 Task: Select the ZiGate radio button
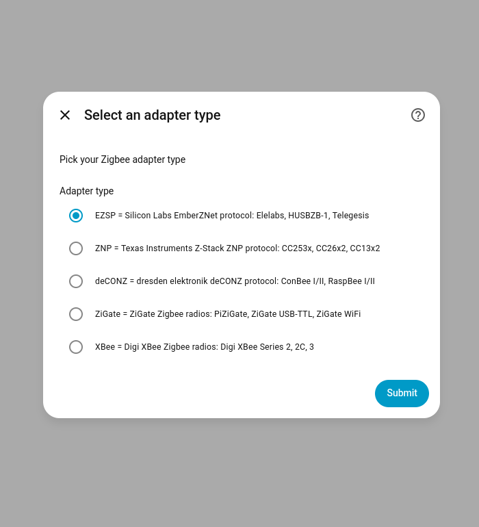76,314
